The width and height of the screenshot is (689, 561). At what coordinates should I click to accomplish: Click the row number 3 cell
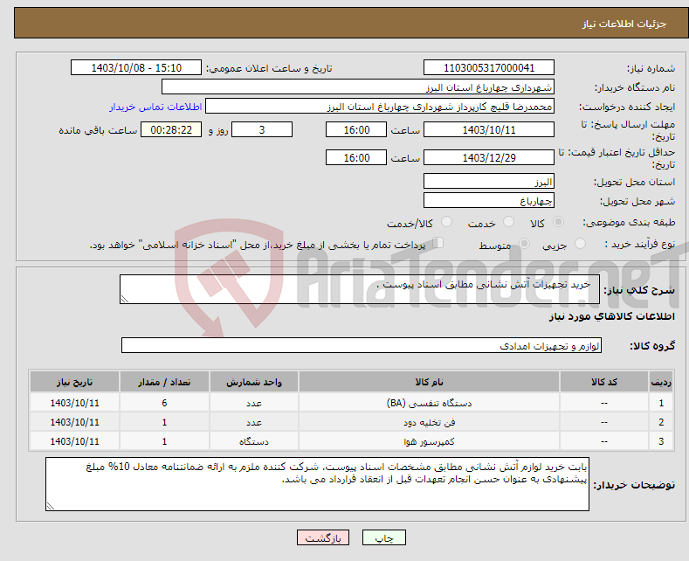tap(661, 441)
